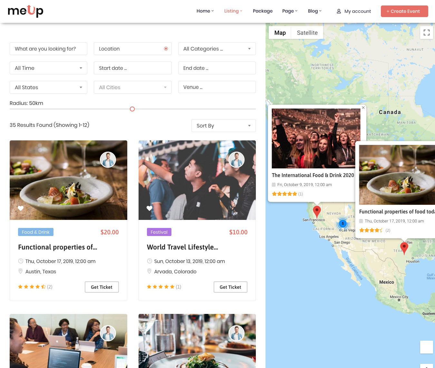Image resolution: width=435 pixels, height=368 pixels.
Task: Favorite the Functional properties event with heart icon
Action: coord(21,208)
